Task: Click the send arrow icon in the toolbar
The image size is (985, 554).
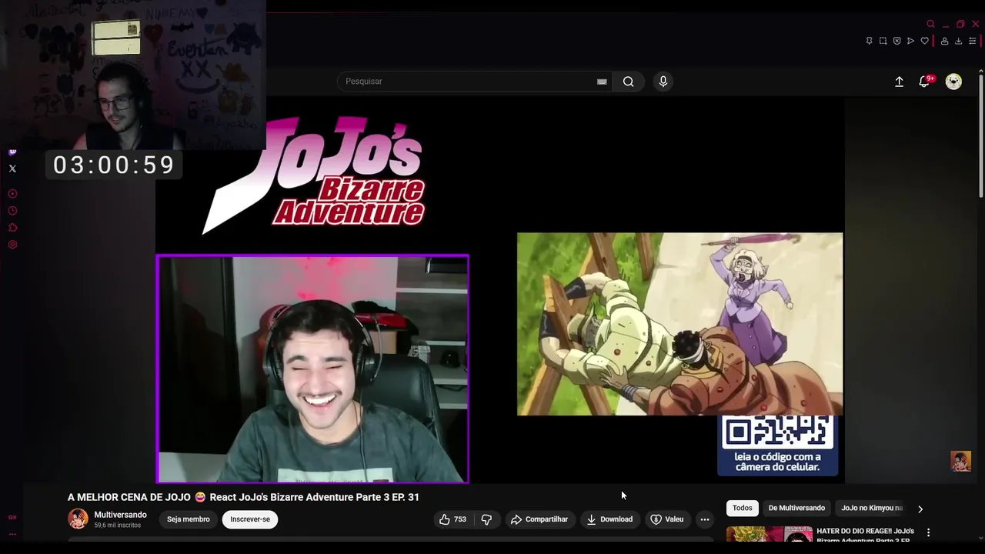Action: point(910,41)
